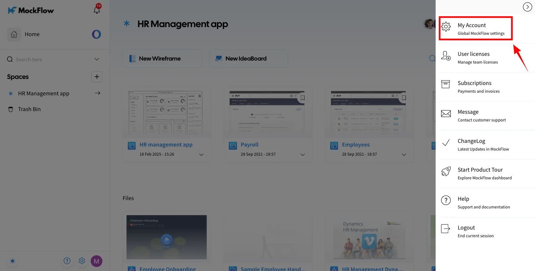Open HR Management Dynamics file thumbnail
Screen dimensions: 535x271
(369, 237)
